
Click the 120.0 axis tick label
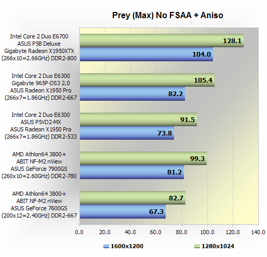click(233, 232)
